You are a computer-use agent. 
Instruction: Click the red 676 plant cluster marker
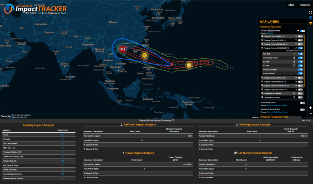coord(123,49)
